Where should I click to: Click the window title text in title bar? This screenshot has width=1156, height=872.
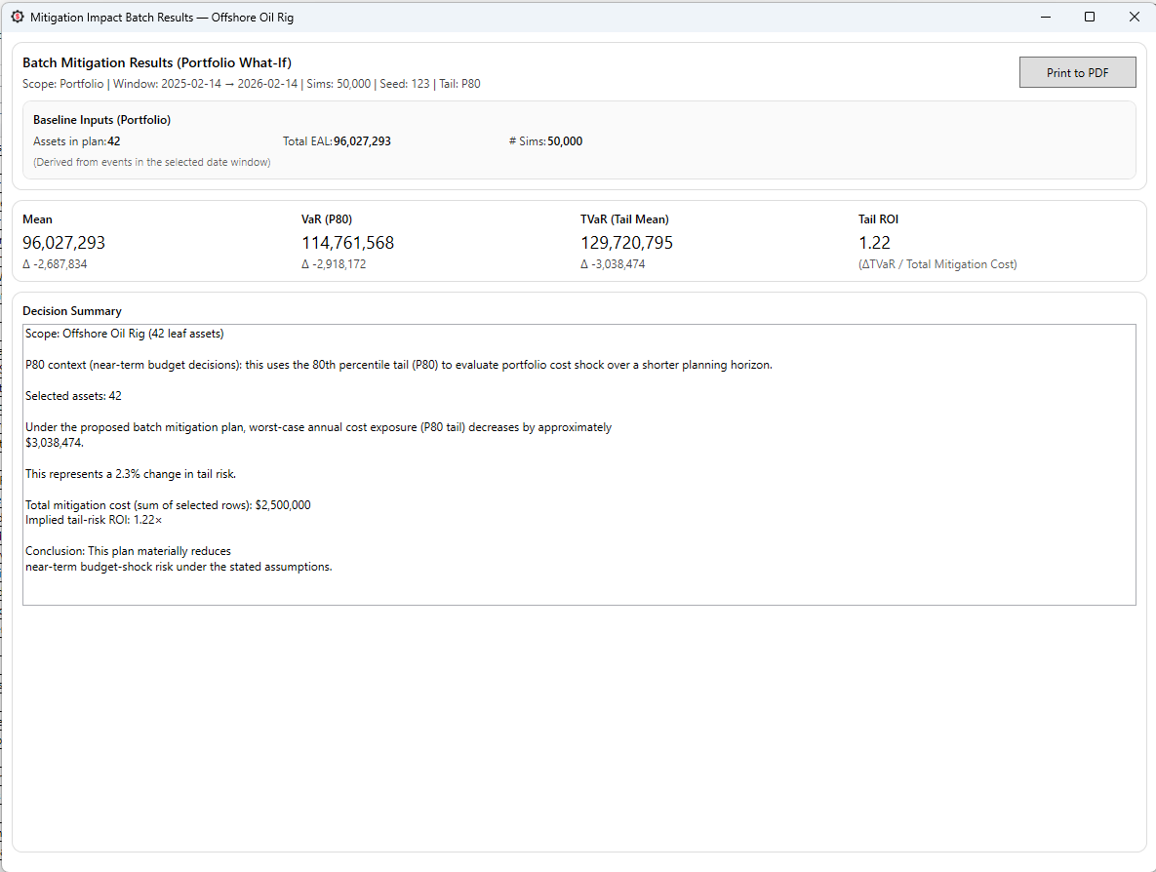[x=161, y=18]
